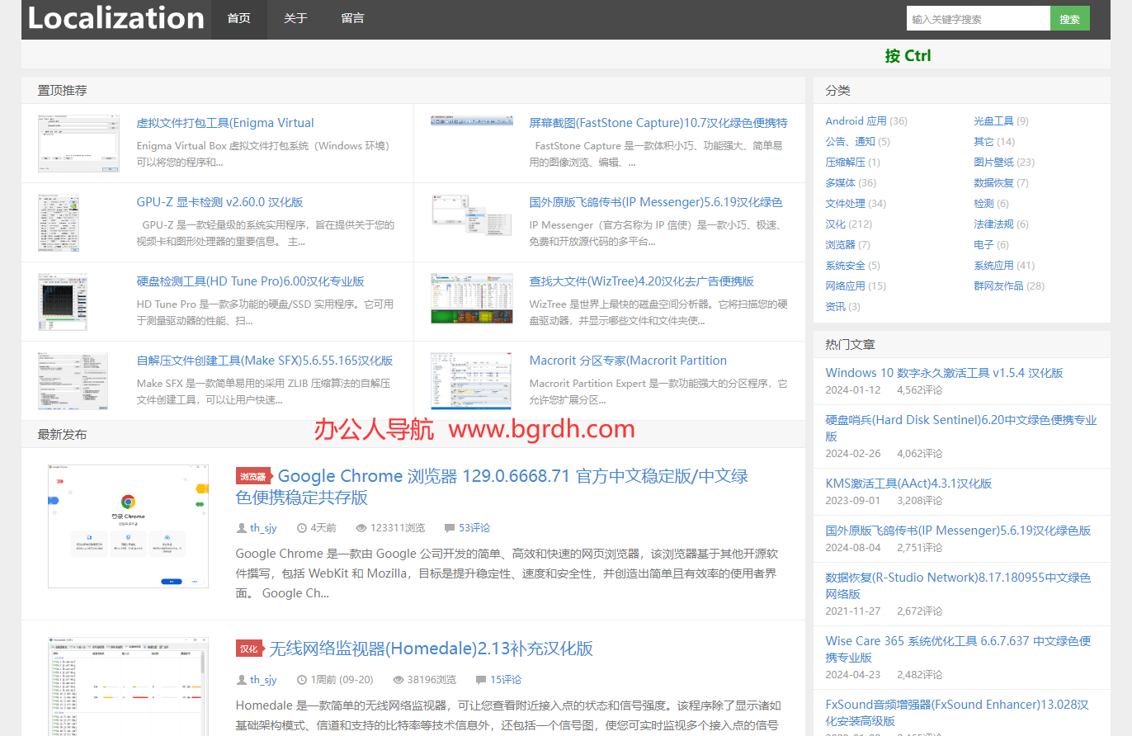
Task: Select 压缩解压 category
Action: point(845,163)
